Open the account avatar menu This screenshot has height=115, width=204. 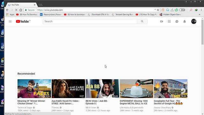click(x=194, y=21)
